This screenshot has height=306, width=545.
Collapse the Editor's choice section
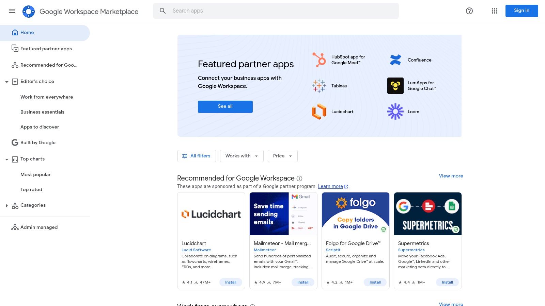(7, 82)
